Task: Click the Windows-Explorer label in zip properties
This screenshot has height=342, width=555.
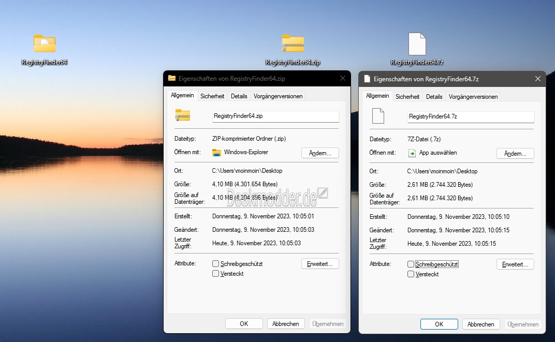Action: pyautogui.click(x=246, y=152)
